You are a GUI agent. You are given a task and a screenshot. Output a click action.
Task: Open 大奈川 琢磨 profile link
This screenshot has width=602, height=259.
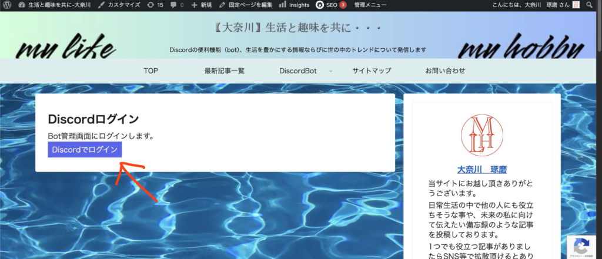[x=482, y=169]
